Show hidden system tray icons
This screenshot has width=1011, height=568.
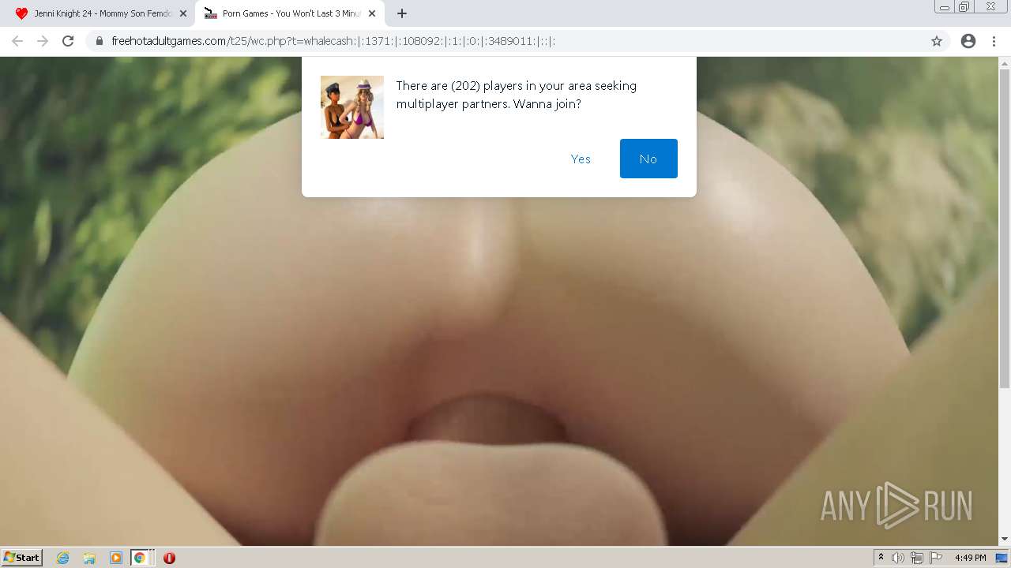[881, 558]
